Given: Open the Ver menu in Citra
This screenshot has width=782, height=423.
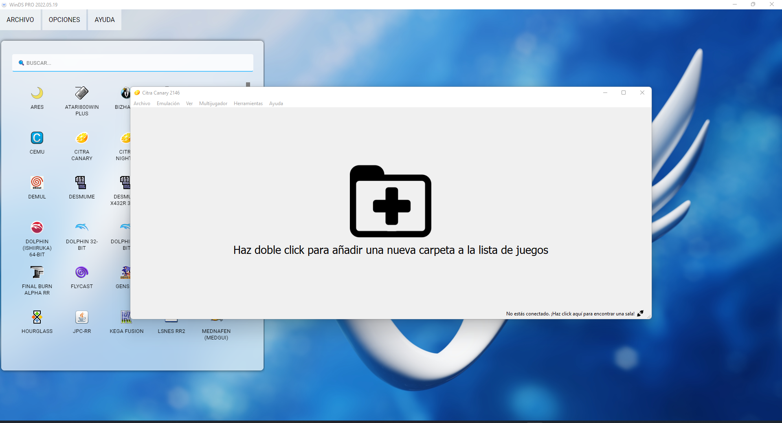Looking at the screenshot, I should coord(189,104).
